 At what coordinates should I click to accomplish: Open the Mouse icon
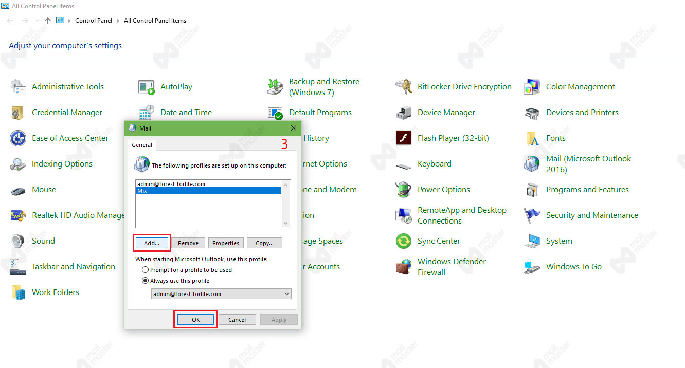tap(19, 190)
